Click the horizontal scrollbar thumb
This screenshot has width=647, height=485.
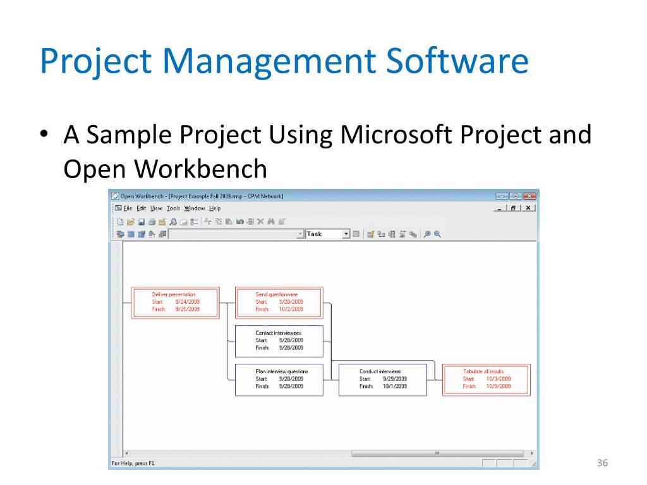pos(437,453)
